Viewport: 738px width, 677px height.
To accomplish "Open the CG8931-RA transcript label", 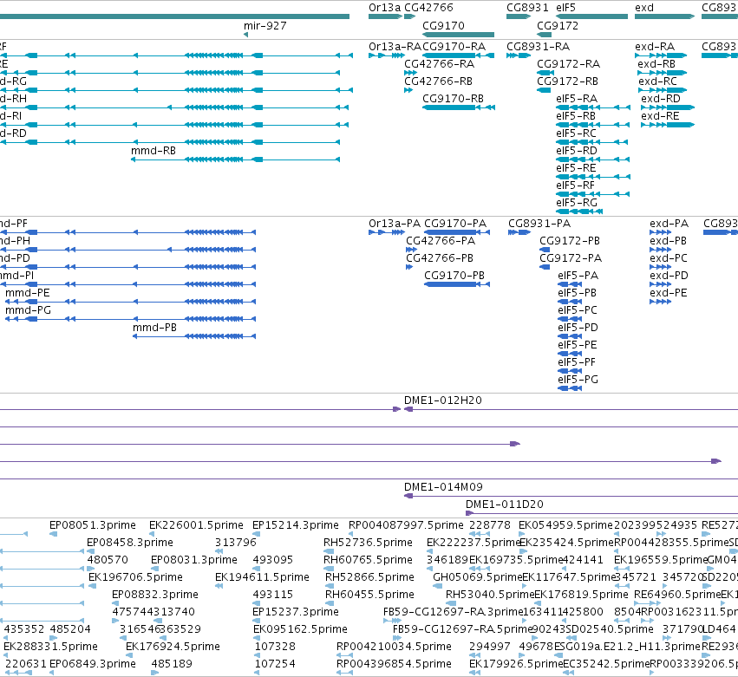I will tap(538, 47).
